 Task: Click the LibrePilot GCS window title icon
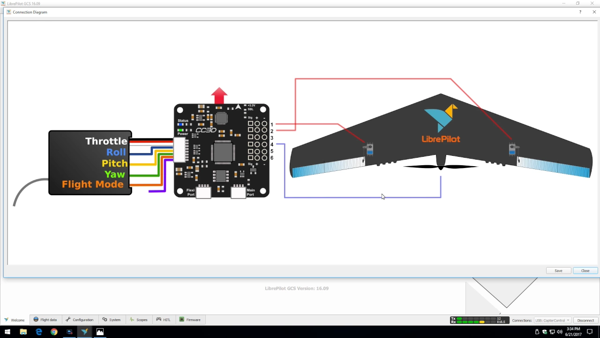pos(3,3)
